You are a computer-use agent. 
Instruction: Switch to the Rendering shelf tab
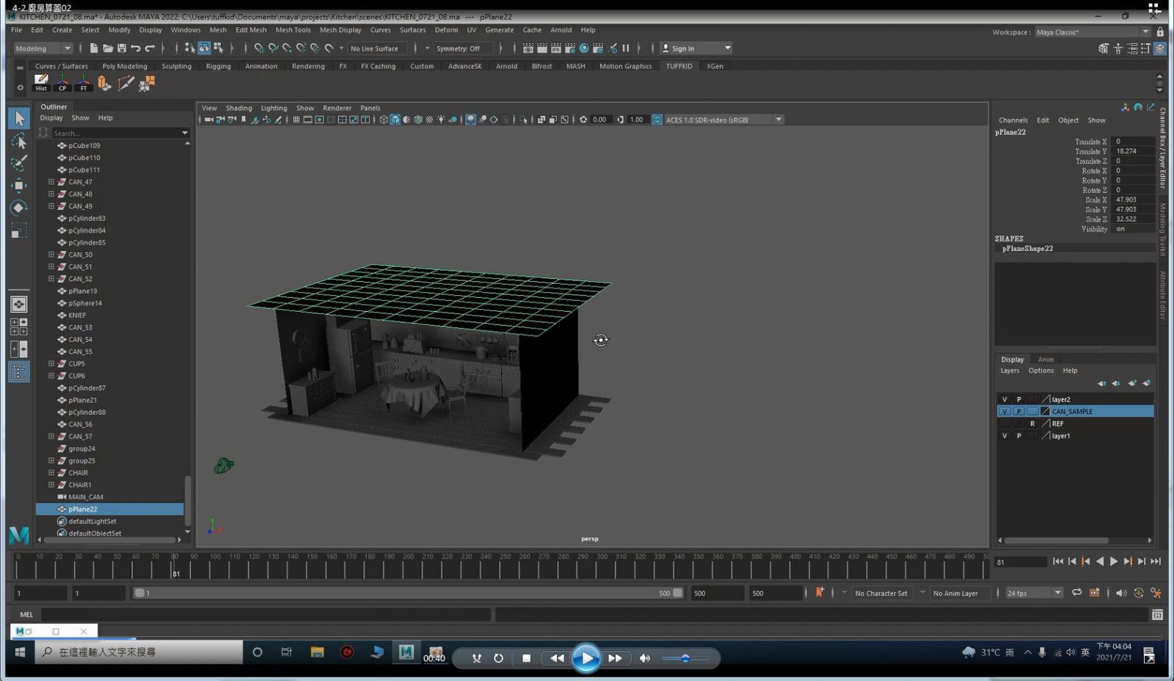pos(308,66)
